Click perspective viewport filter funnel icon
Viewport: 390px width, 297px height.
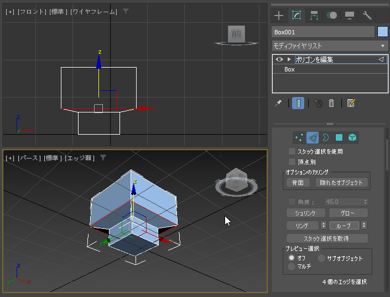pyautogui.click(x=103, y=157)
